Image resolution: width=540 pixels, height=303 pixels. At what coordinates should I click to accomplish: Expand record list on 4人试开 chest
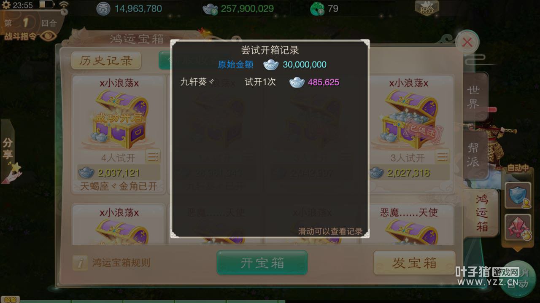click(x=153, y=157)
